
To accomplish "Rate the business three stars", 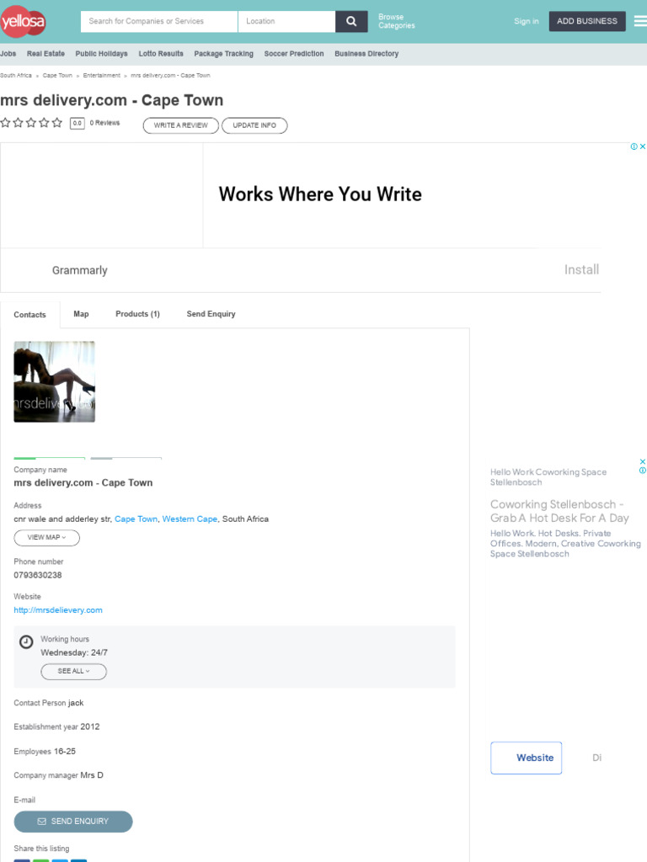I will coord(31,123).
